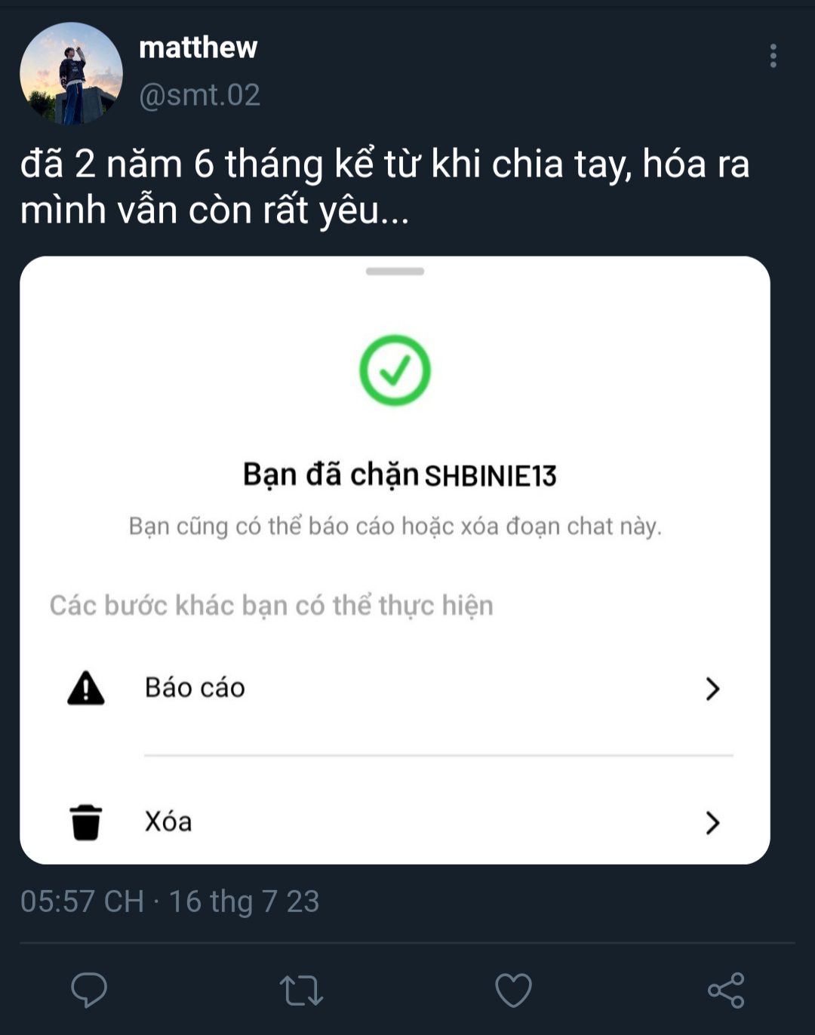815x1035 pixels.
Task: Open the @smt.02 handle link
Action: click(200, 95)
